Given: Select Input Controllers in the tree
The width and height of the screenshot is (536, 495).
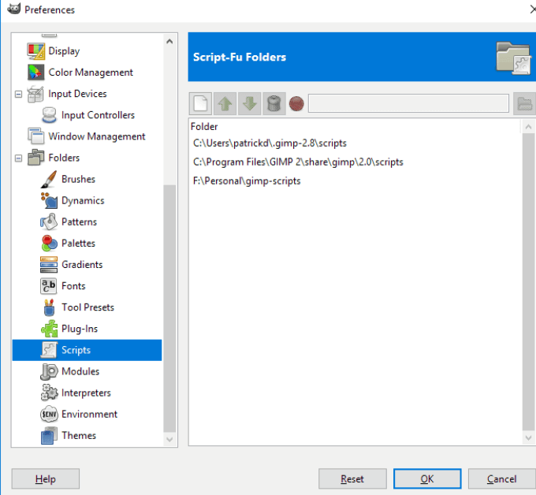Looking at the screenshot, I should [98, 115].
